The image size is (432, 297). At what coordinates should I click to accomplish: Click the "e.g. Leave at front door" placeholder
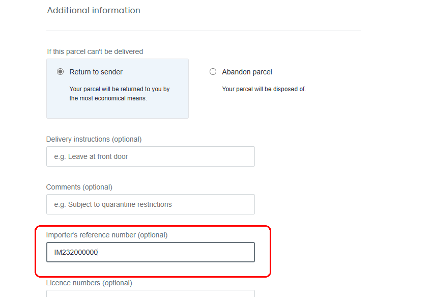91,156
